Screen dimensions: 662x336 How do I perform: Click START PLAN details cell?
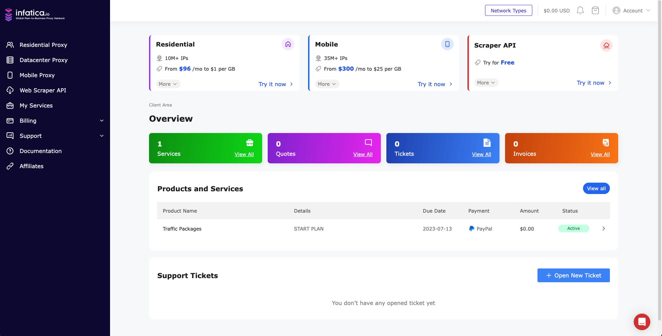coord(309,229)
